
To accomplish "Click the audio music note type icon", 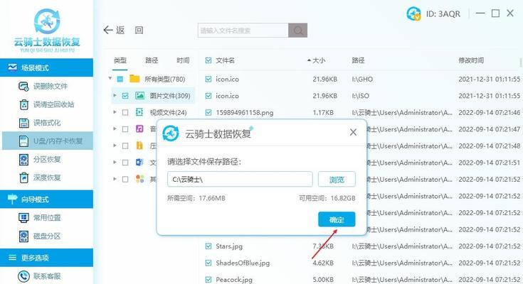I will 139,129.
